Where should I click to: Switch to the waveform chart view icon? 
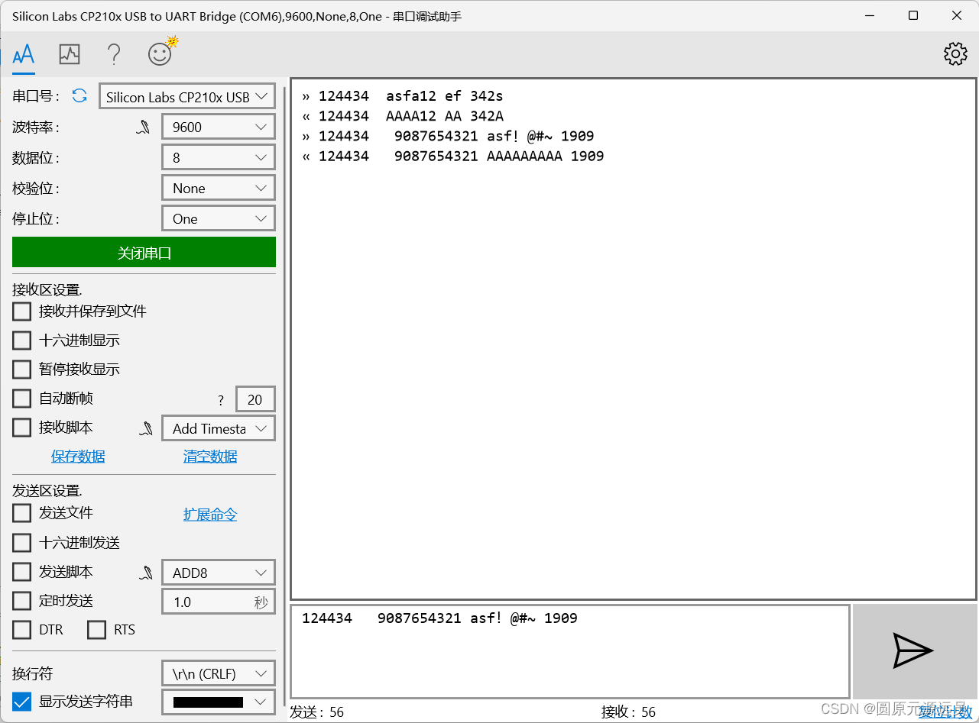pyautogui.click(x=70, y=54)
